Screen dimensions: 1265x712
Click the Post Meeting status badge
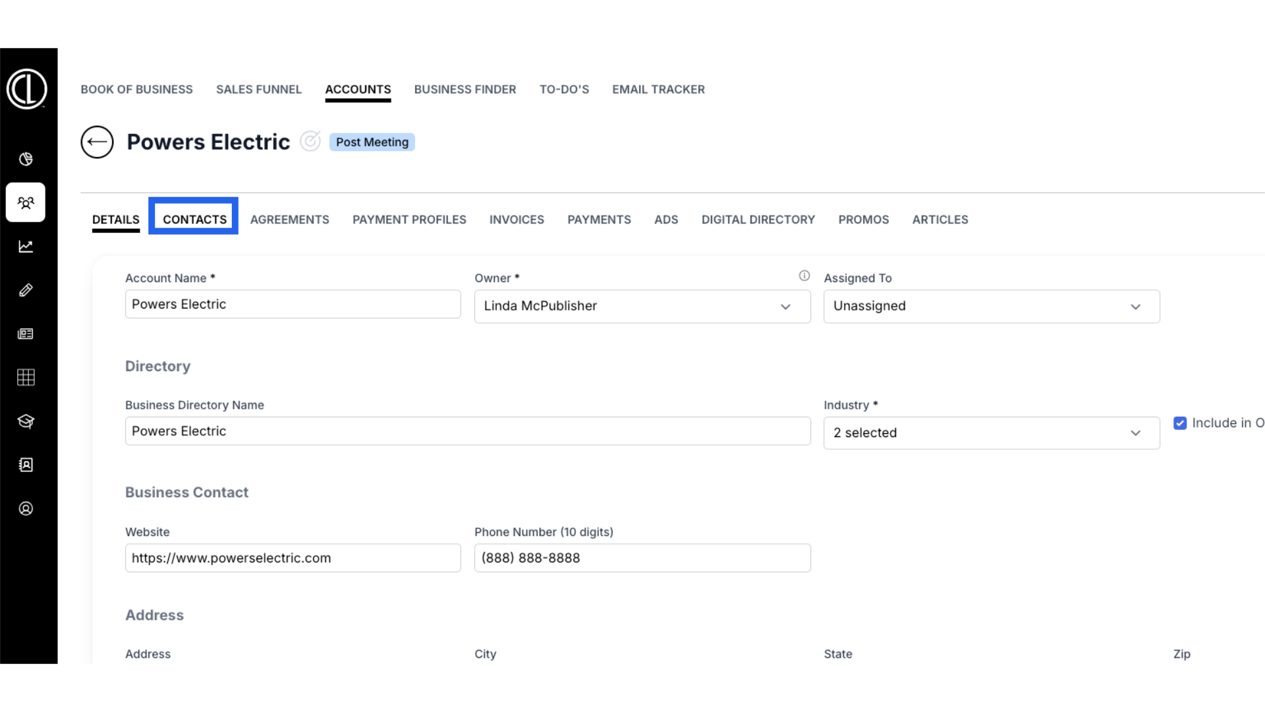pyautogui.click(x=372, y=142)
